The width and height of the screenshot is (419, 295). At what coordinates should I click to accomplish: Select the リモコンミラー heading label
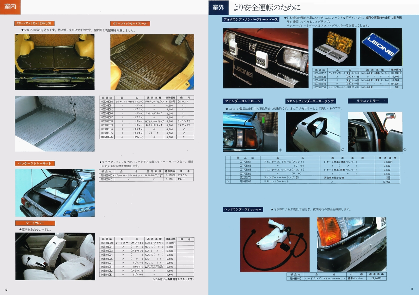[368, 101]
